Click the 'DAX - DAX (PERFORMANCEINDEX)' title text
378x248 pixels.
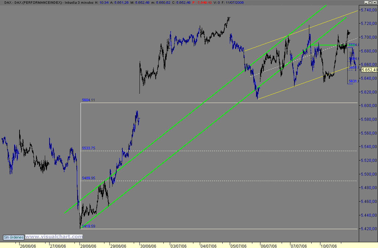(x=33, y=2)
